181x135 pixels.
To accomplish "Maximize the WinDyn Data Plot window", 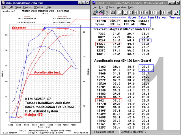I will [x=83, y=2].
